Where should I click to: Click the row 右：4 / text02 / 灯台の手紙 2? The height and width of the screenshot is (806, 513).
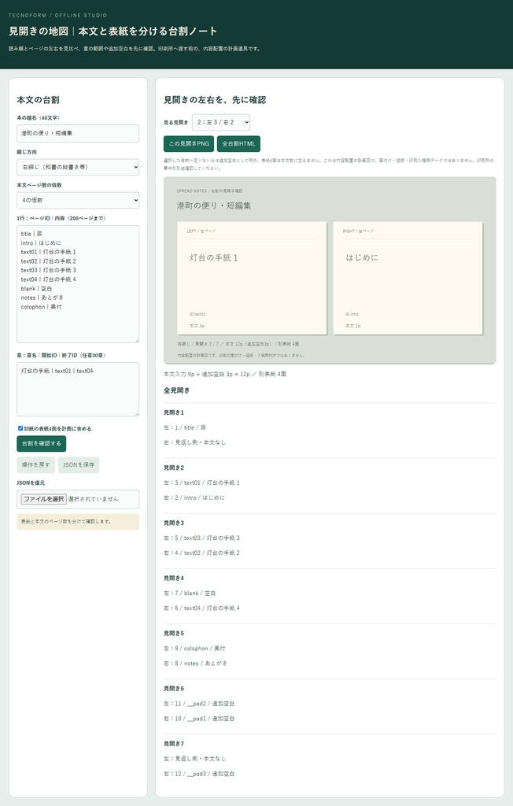pos(201,553)
